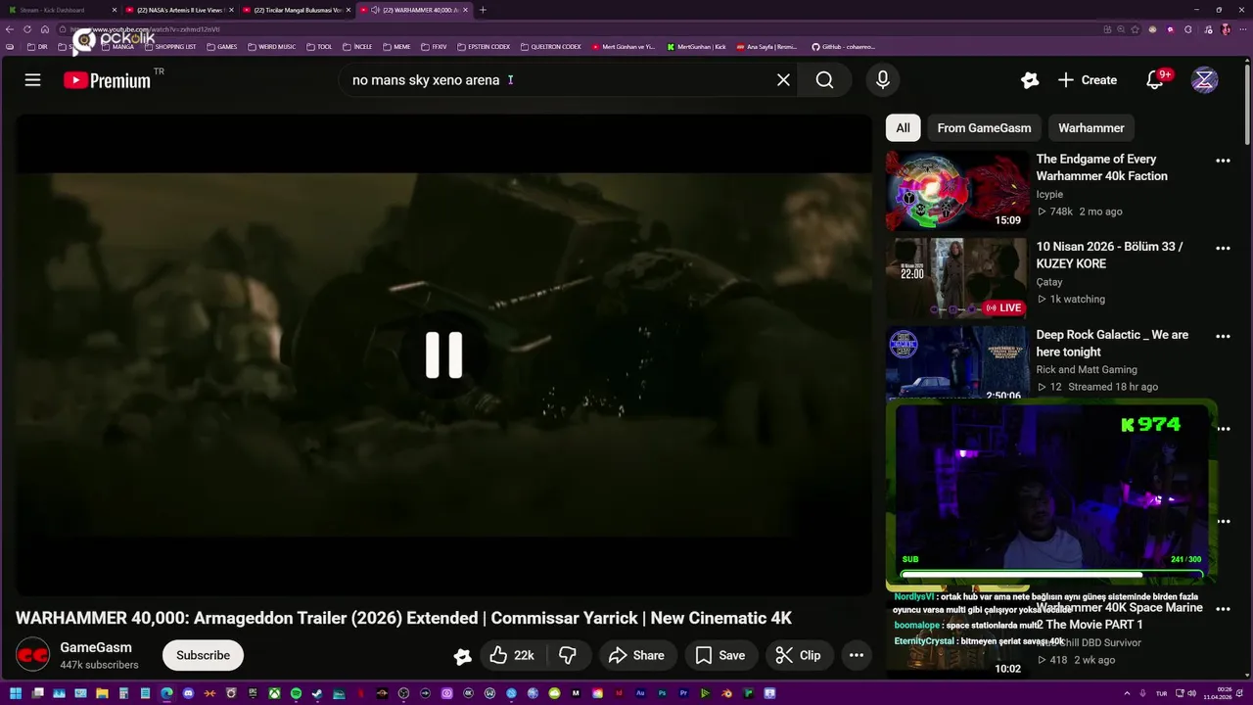Open Photoshop from the taskbar

[x=662, y=693]
